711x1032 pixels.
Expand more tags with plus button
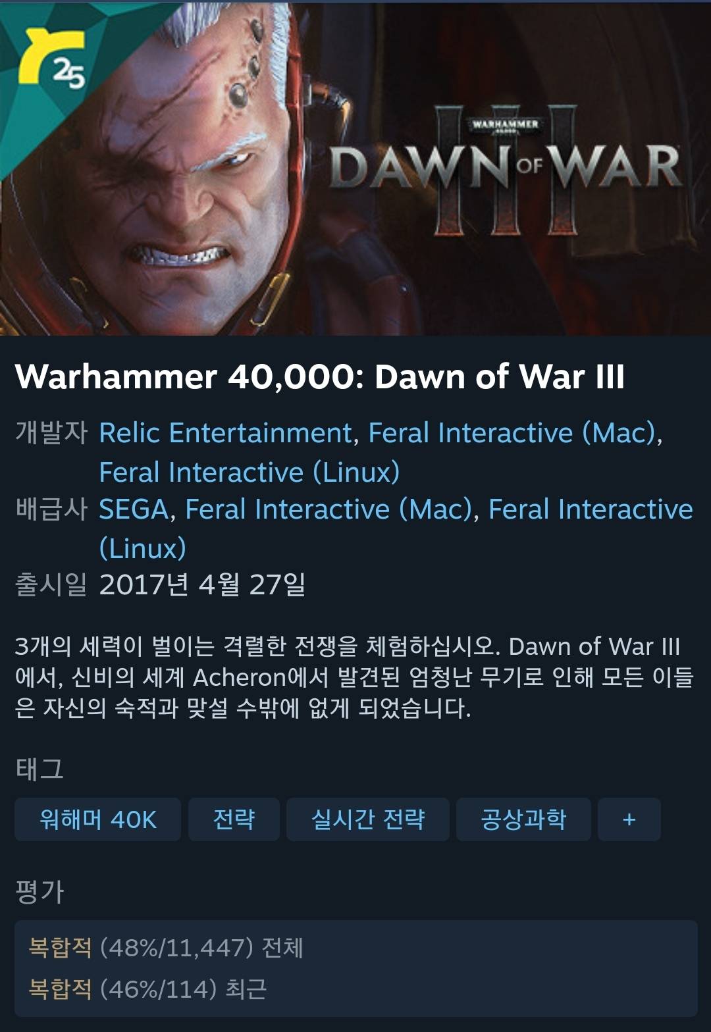click(629, 819)
